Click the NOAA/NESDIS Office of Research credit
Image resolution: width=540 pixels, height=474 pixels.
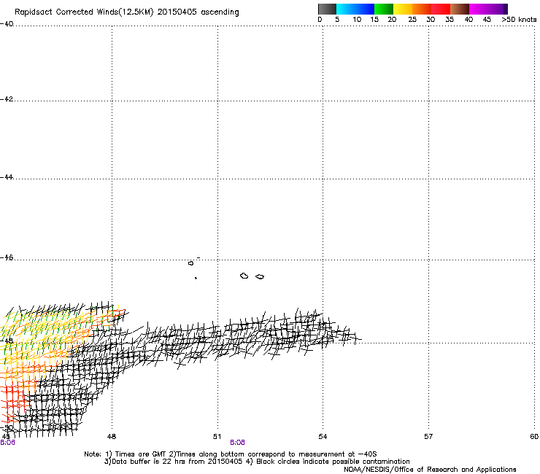point(430,470)
